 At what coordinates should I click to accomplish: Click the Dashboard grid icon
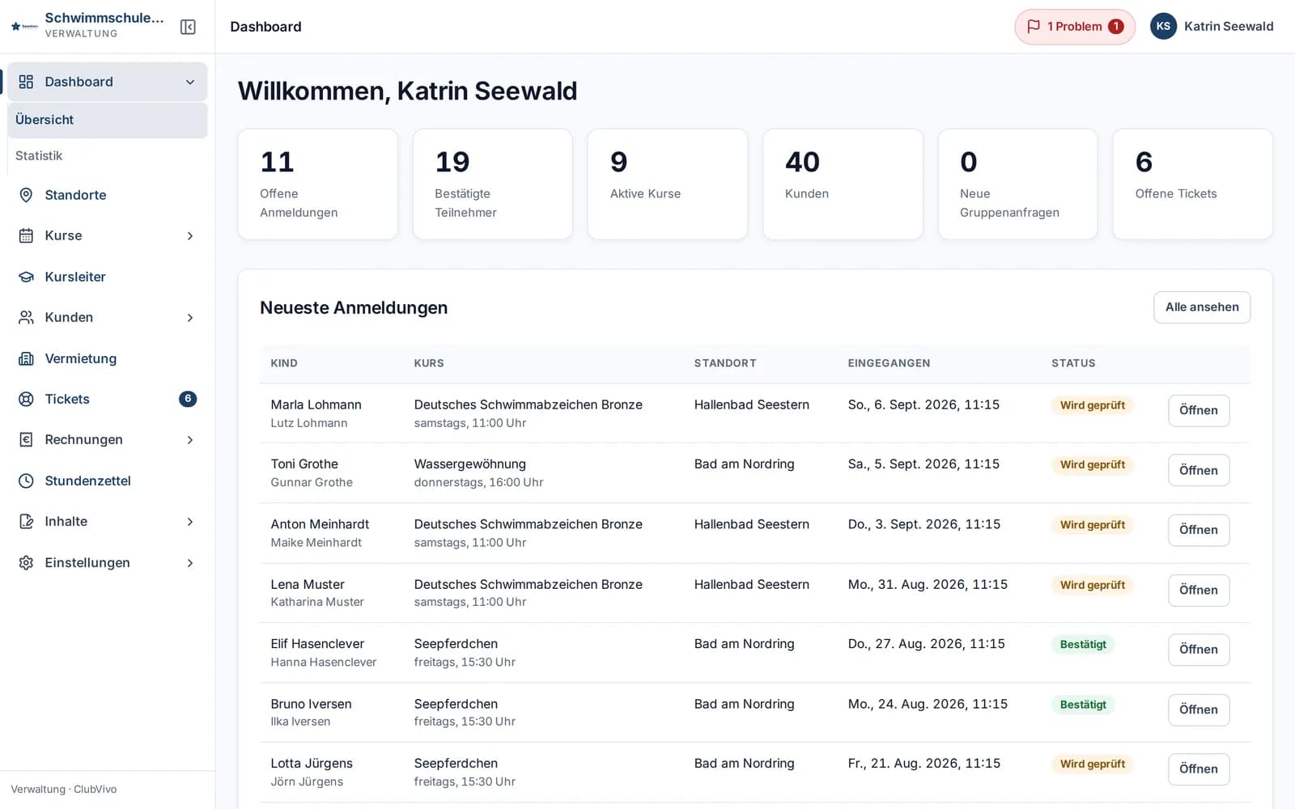click(x=26, y=82)
